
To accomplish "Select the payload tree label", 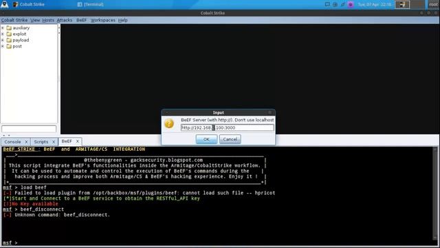I will point(21,40).
